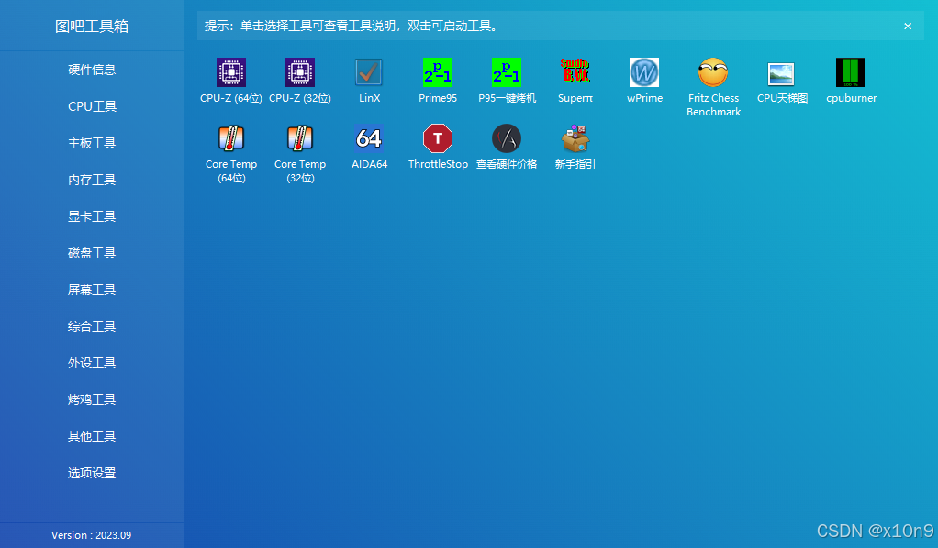938x548 pixels.
Task: Click the 图吧工具箱 title text
Action: 92,27
